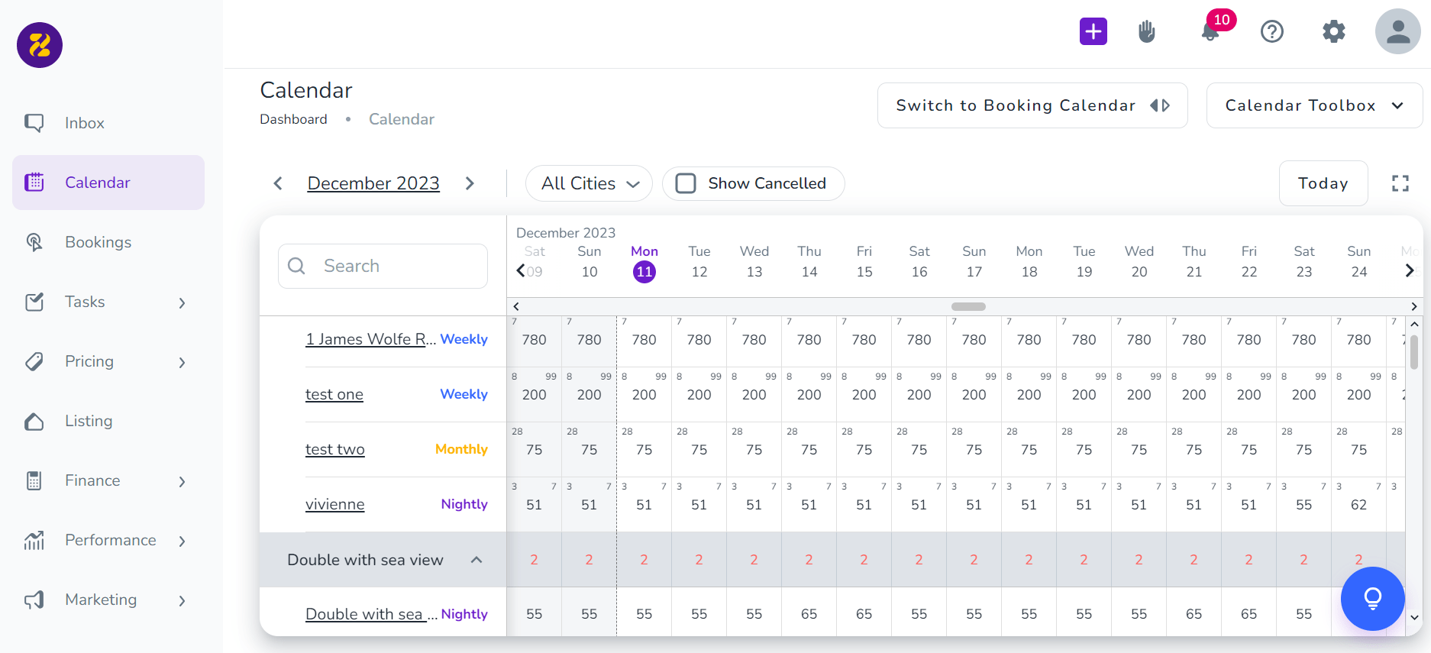Click the app logo in sidebar
1431x653 pixels.
click(x=40, y=45)
